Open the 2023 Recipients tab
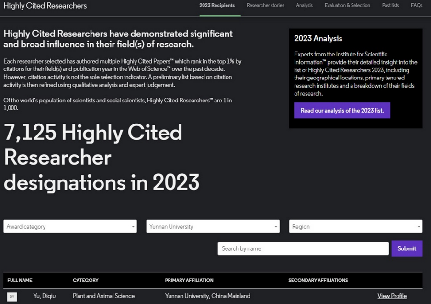 (217, 5)
